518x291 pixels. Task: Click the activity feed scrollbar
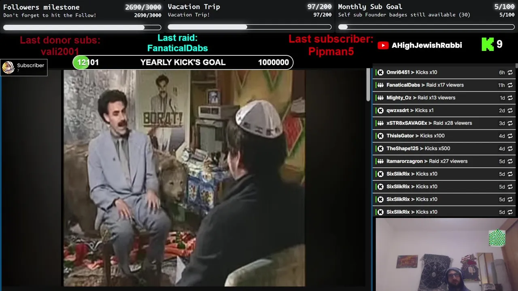516,65
